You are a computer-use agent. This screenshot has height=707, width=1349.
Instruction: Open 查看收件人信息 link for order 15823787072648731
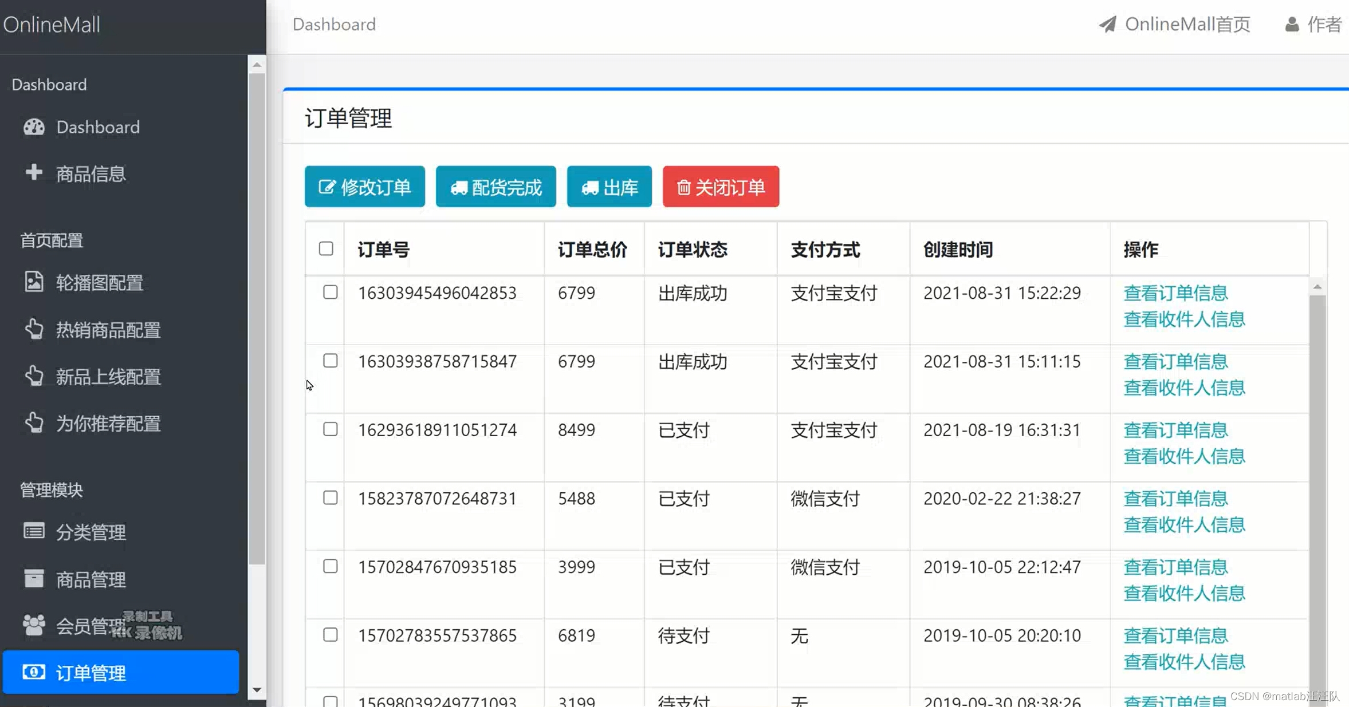(1184, 525)
